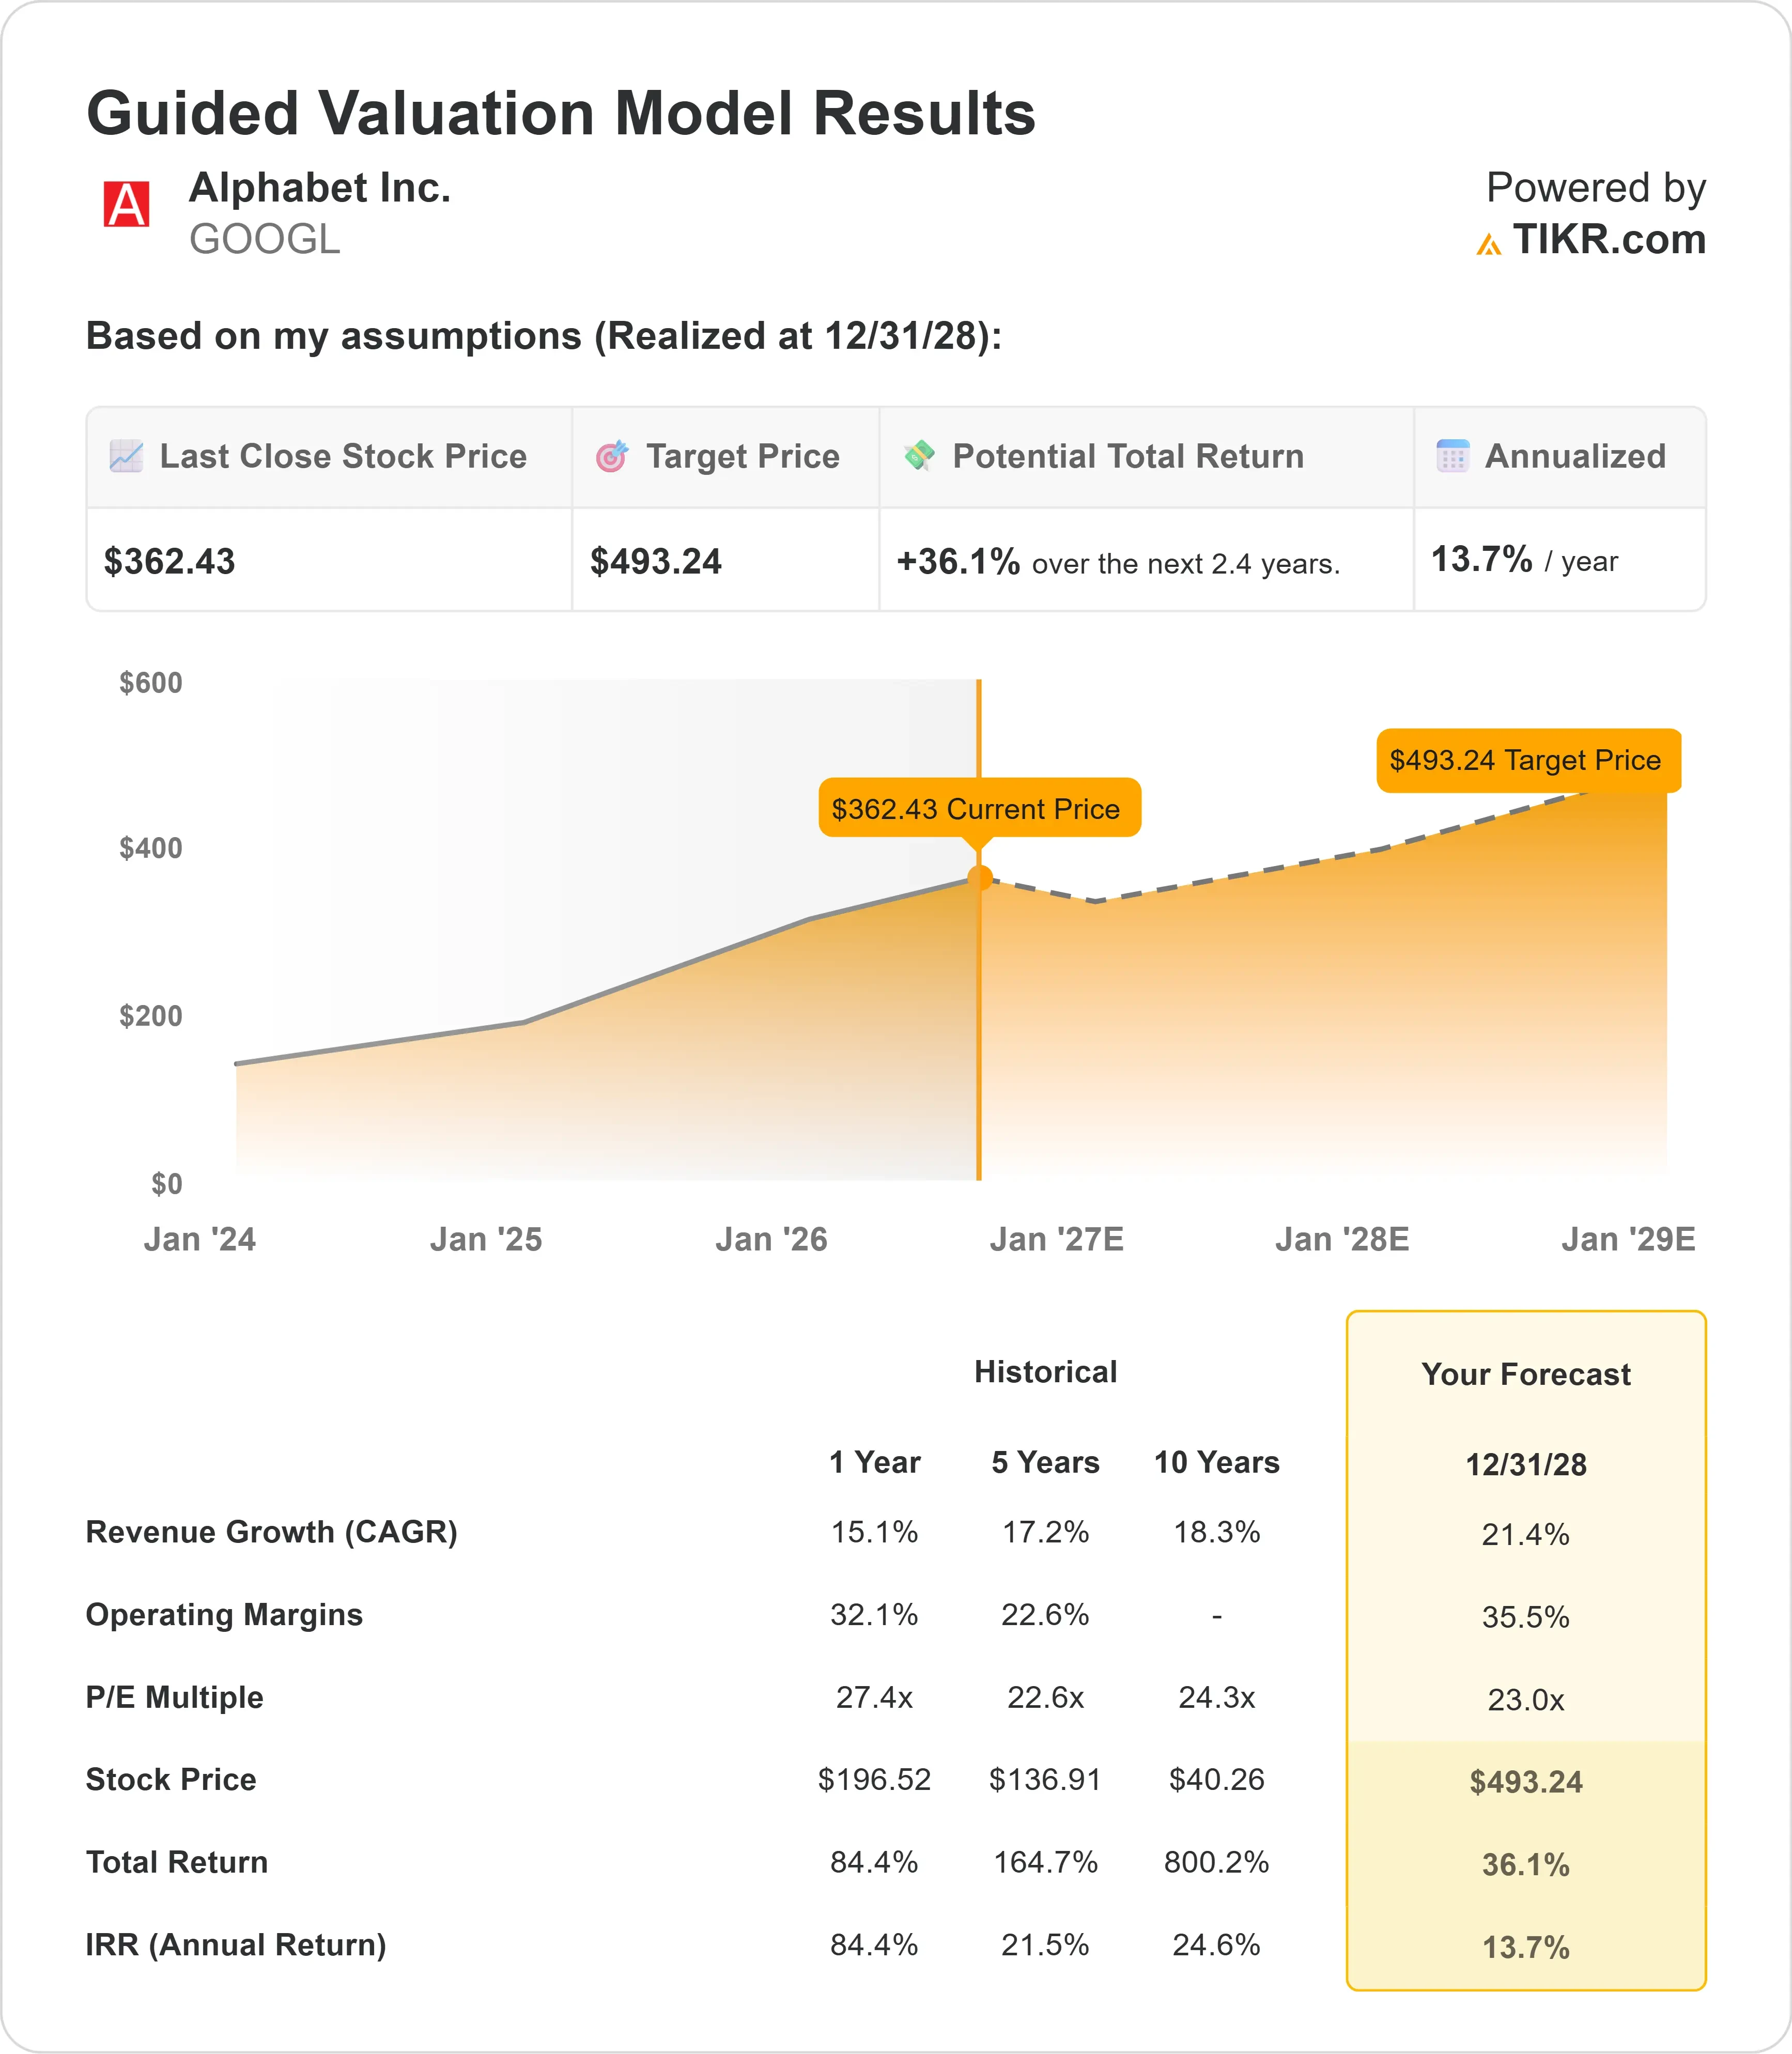This screenshot has height=2054, width=1792.
Task: Click the $196.52 one-year stock price
Action: [875, 1780]
